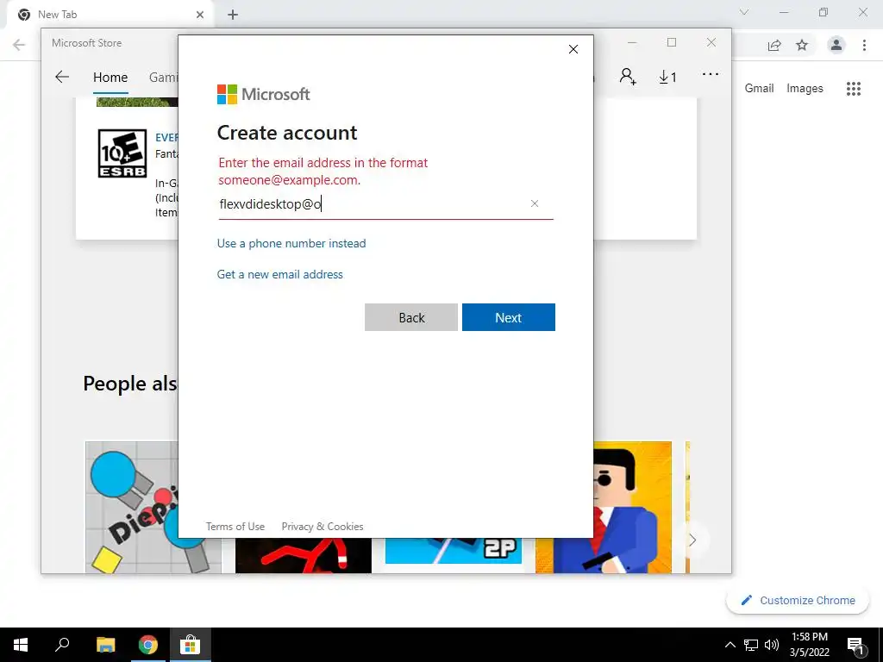The image size is (883, 662).
Task: Open the Google apps grid icon
Action: (x=854, y=89)
